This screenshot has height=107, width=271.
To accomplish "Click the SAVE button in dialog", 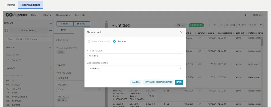I will point(179,82).
